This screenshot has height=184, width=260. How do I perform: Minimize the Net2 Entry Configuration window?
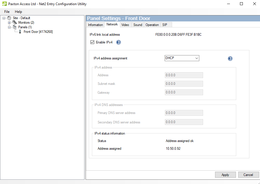tap(229, 4)
